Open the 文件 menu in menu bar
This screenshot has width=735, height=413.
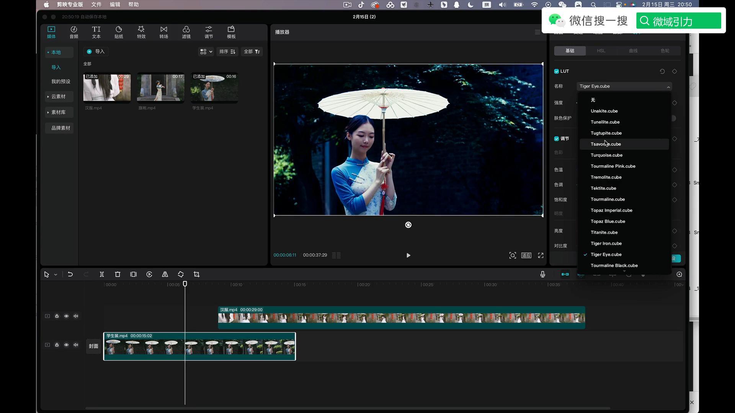tap(96, 5)
